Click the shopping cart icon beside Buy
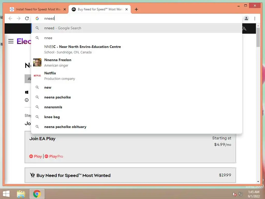Viewport: 265px width, 199px height. point(32,175)
